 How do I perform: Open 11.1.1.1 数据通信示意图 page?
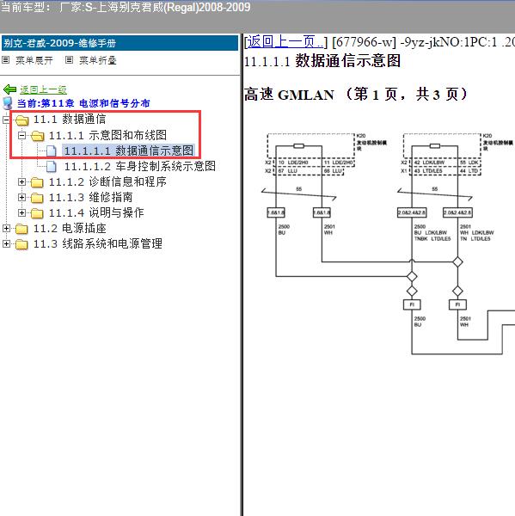(x=129, y=150)
